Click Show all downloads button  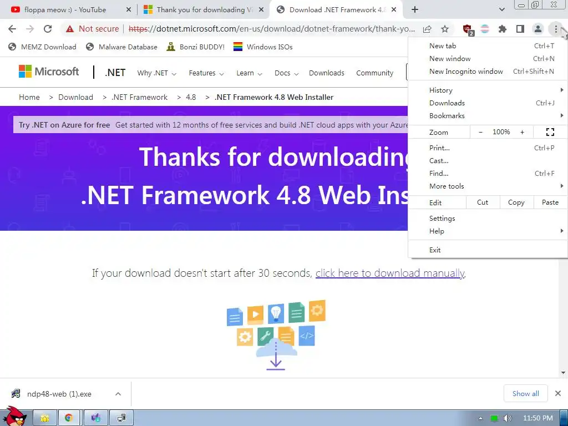526,393
